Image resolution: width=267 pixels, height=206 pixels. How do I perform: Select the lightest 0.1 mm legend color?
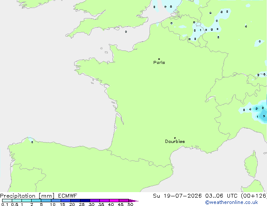[7, 201]
